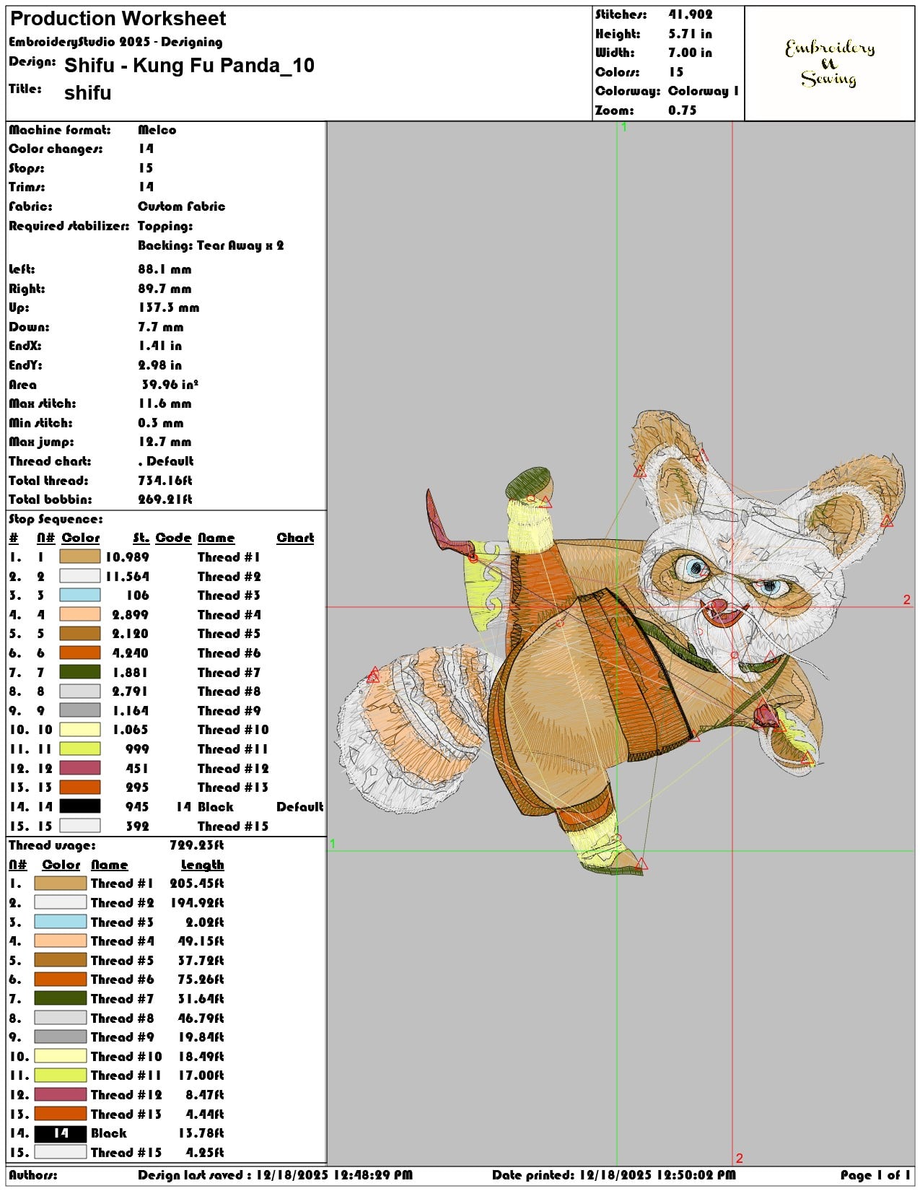Select the Colorway value 'Colorway 1'

click(x=704, y=91)
